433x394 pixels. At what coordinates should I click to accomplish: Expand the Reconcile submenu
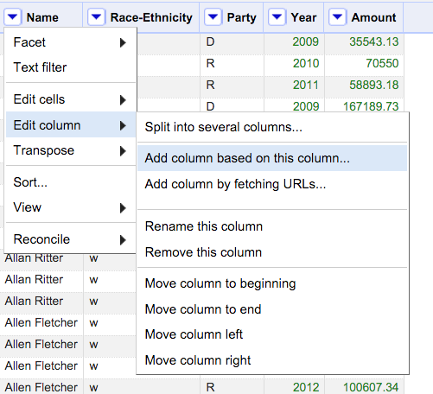pos(71,239)
